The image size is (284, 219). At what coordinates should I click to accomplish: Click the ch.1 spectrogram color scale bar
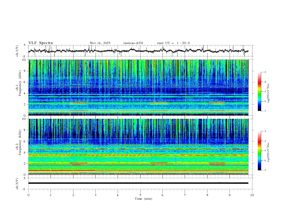(x=260, y=92)
